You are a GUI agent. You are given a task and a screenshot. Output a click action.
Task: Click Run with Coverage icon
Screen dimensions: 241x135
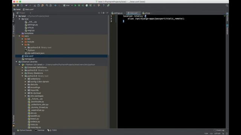tap(83, 5)
